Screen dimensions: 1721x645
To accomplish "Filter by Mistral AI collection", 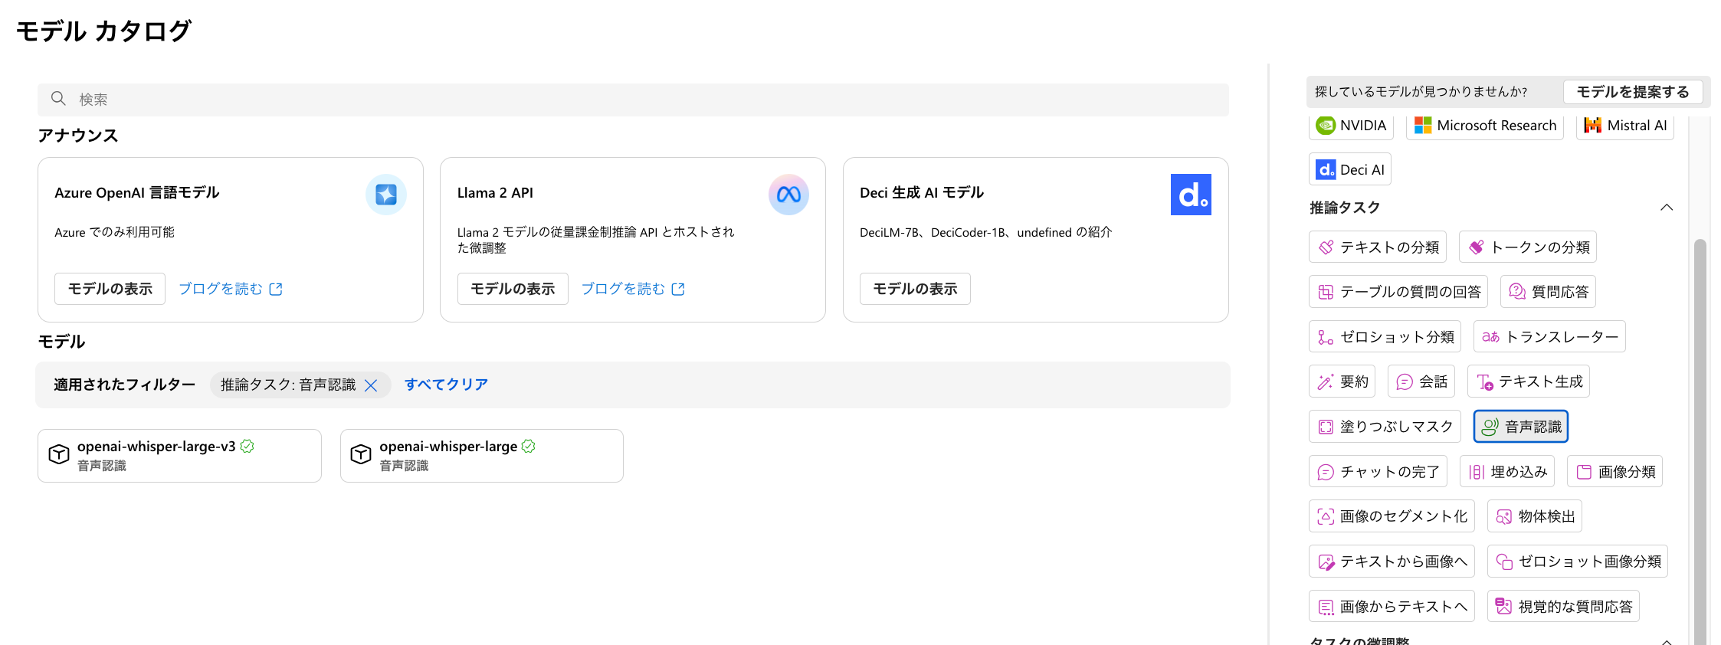I will point(1625,126).
